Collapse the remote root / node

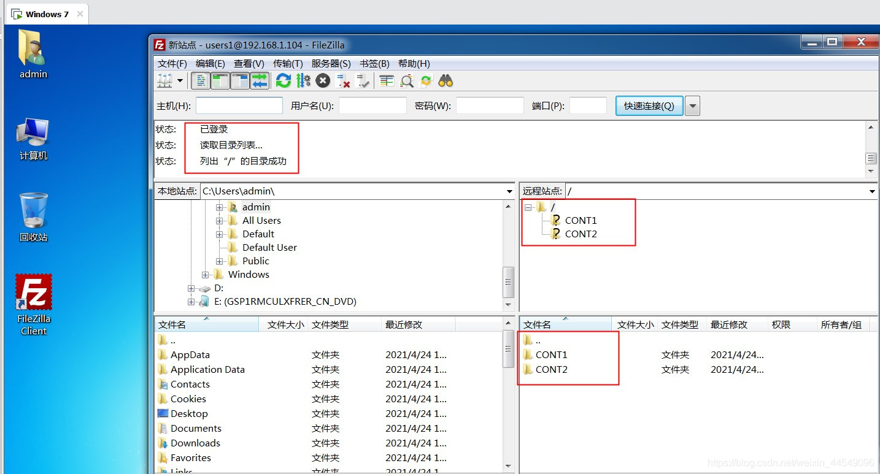tap(527, 207)
